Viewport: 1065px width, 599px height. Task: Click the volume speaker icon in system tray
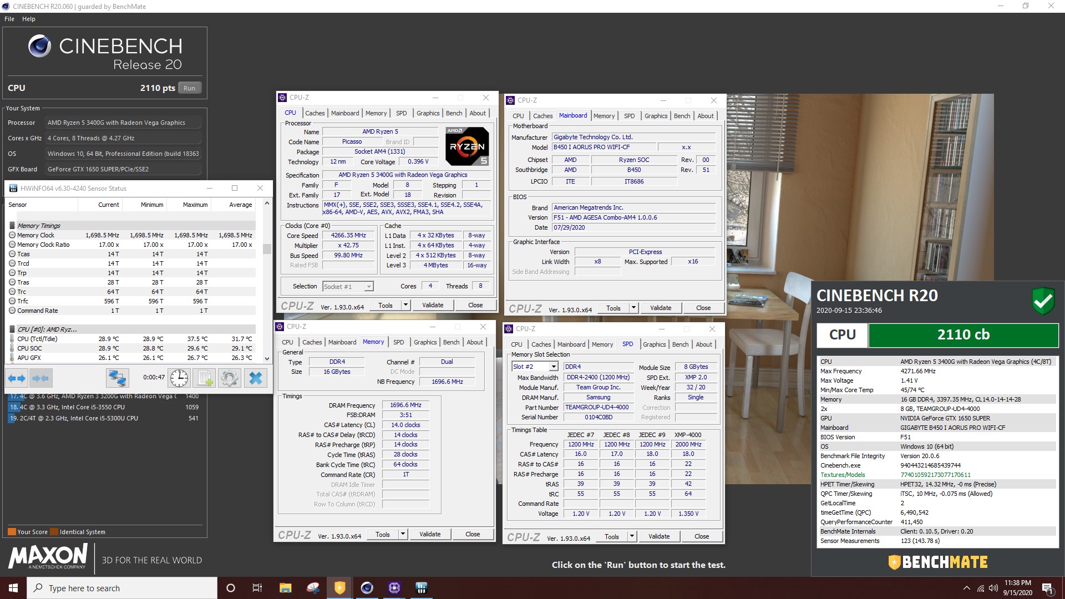pyautogui.click(x=993, y=588)
